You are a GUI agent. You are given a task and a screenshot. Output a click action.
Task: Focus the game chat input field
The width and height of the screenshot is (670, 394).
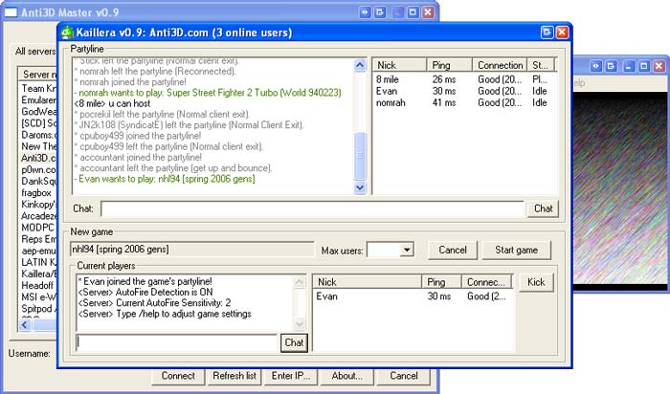[177, 342]
